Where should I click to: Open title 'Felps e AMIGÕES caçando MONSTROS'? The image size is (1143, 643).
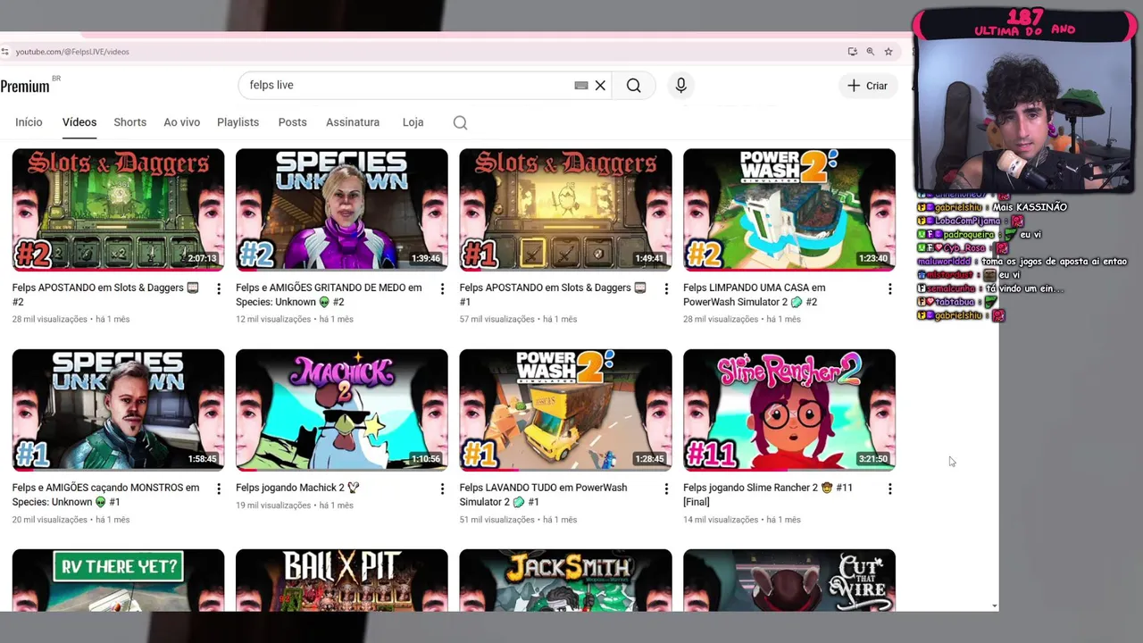105,495
